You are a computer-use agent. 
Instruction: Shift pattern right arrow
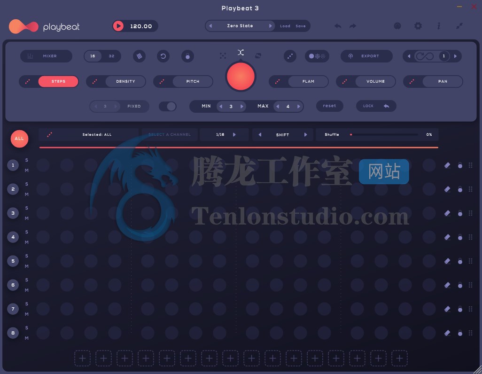click(x=305, y=135)
